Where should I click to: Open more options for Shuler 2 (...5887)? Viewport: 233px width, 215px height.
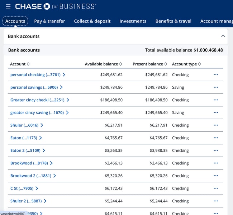pyautogui.click(x=216, y=201)
